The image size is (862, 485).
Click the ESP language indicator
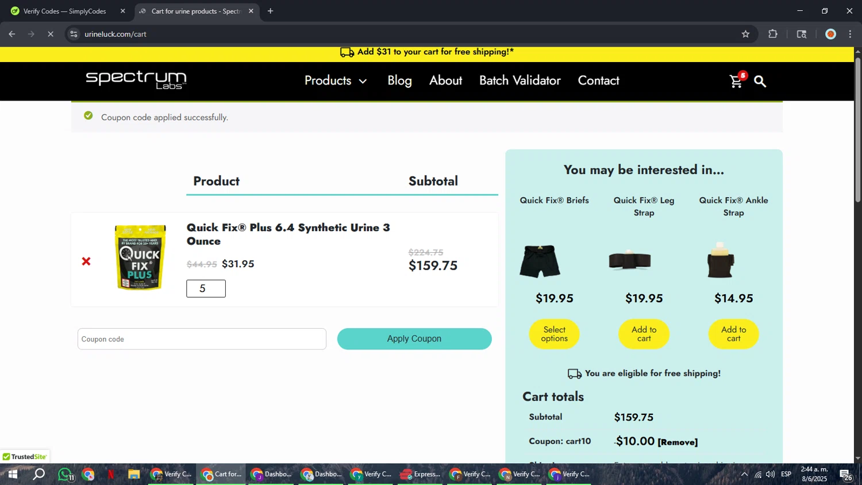[x=786, y=475]
